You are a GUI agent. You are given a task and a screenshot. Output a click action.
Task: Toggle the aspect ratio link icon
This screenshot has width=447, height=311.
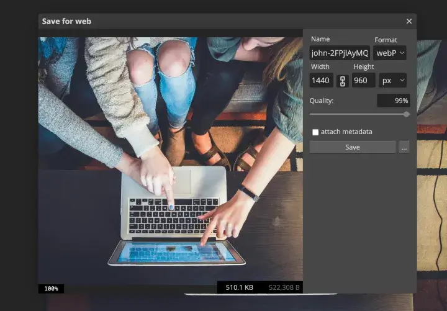[343, 81]
